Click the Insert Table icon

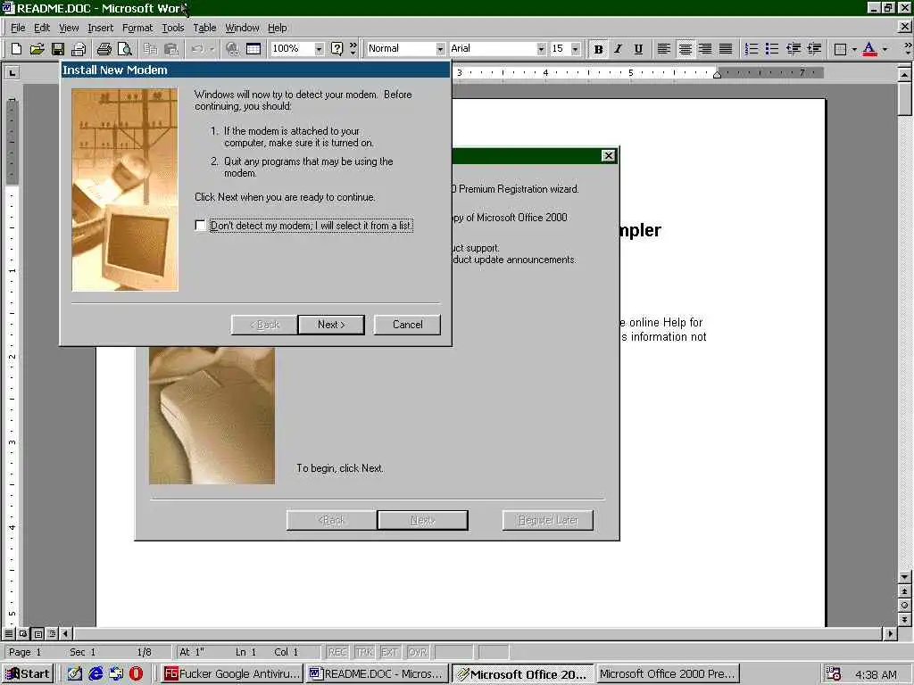(253, 49)
